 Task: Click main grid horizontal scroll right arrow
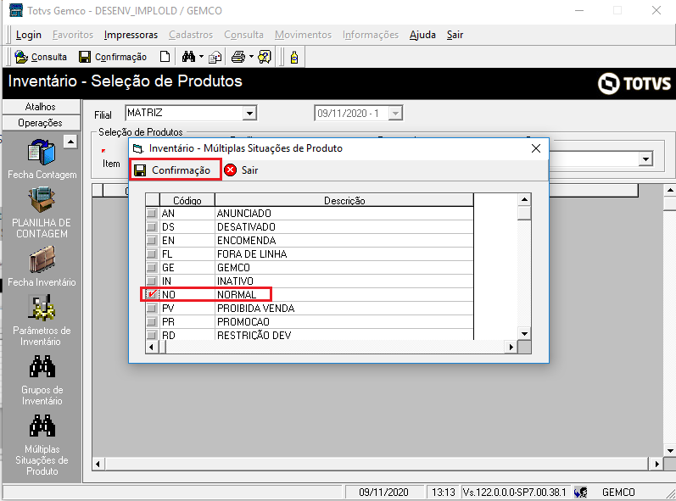656,464
